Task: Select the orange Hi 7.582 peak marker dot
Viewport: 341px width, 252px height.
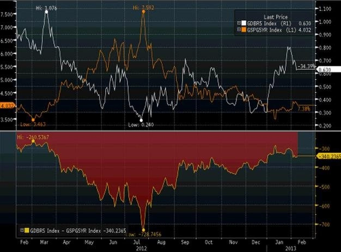Action: tap(143, 11)
